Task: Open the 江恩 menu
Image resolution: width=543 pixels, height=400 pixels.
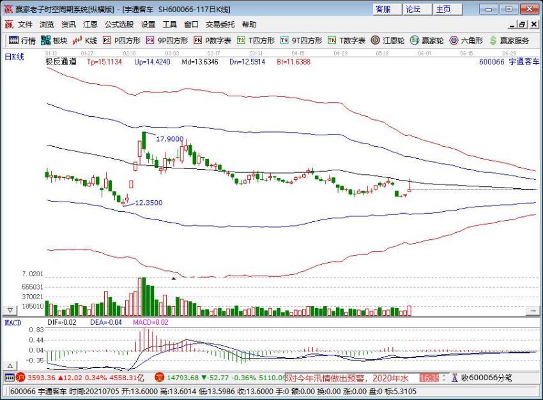Action: (x=90, y=24)
